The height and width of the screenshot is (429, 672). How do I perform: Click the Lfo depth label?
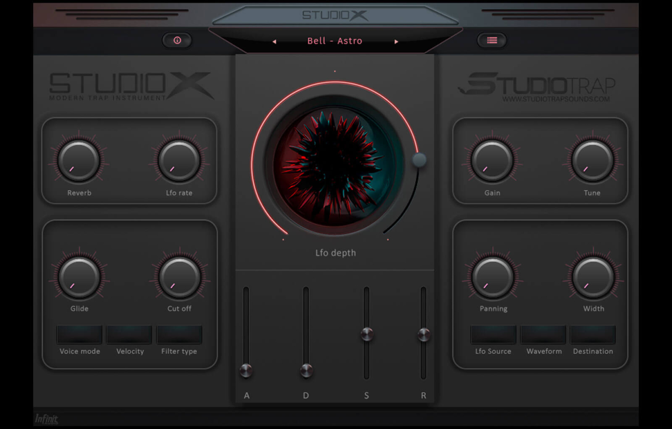coord(335,253)
